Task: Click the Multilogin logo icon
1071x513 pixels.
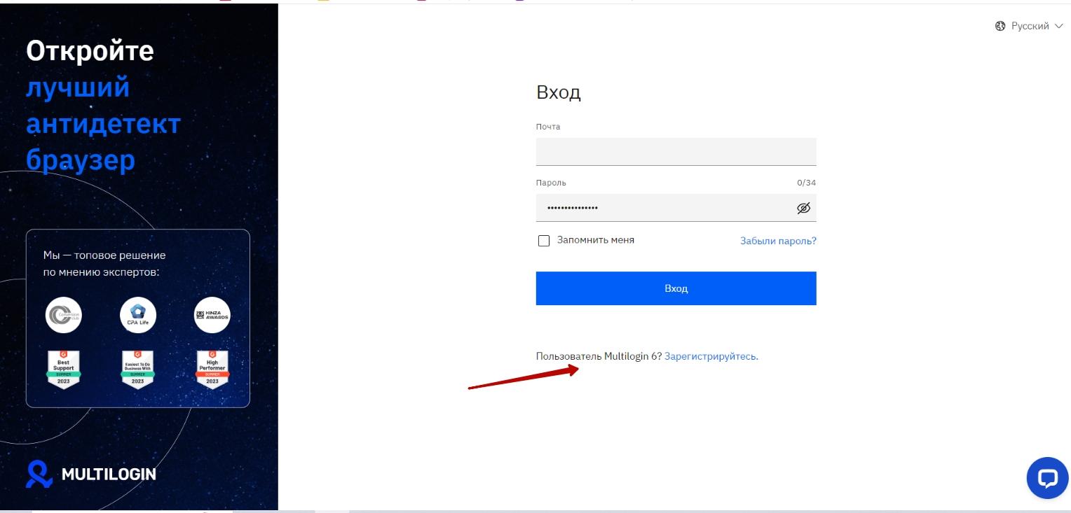Action: click(x=39, y=474)
